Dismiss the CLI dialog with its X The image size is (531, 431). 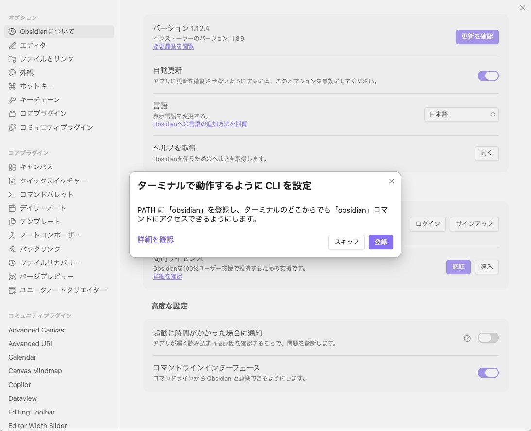391,181
